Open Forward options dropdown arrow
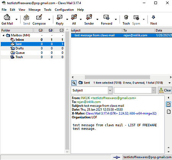 (116, 19)
